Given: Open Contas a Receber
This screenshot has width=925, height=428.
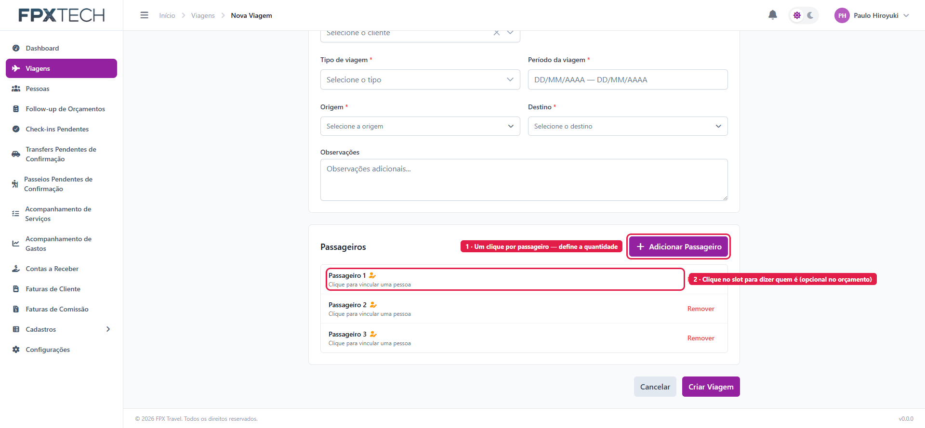Looking at the screenshot, I should click(x=61, y=269).
